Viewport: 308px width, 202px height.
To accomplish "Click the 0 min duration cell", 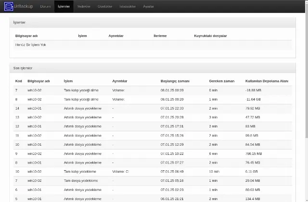I will 213,90.
